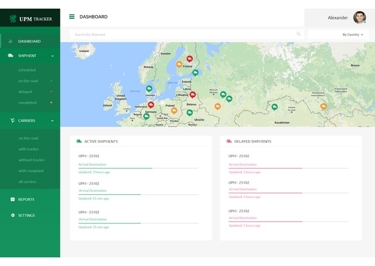
Task: Click the 'Updated: 55 min ago' text
Action: tap(94, 199)
